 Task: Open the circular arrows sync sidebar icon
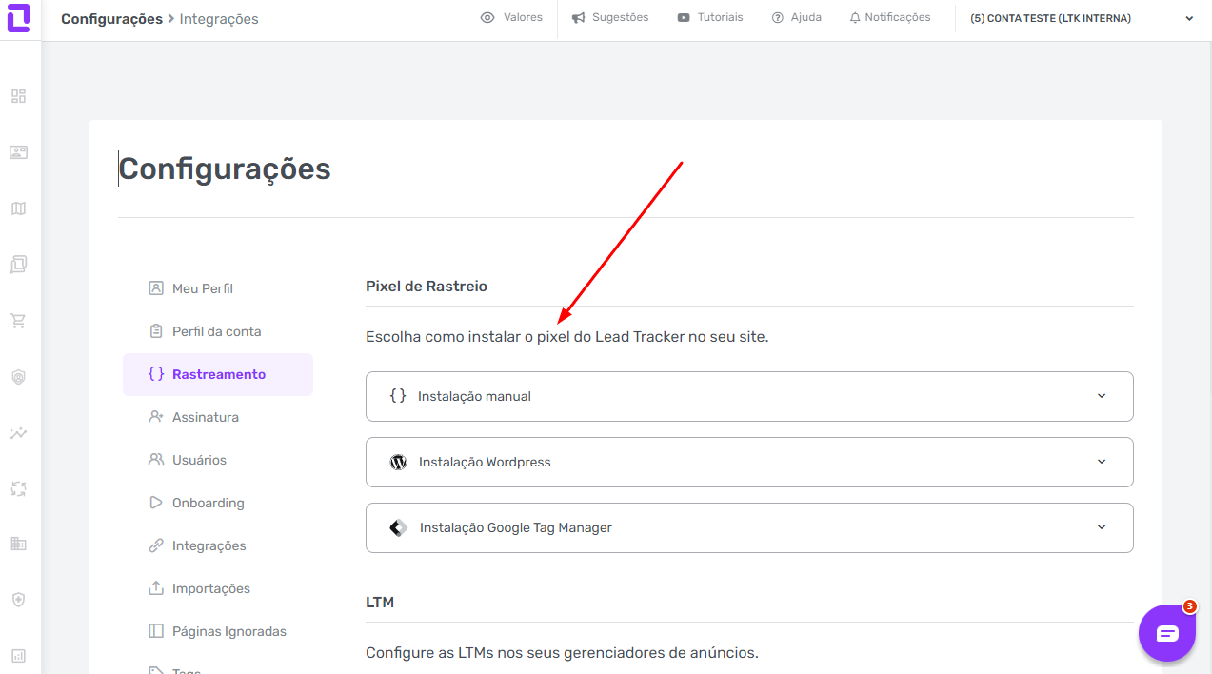coord(18,488)
